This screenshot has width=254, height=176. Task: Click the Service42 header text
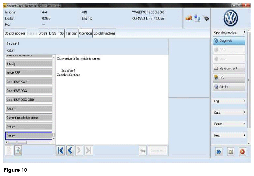(13, 44)
